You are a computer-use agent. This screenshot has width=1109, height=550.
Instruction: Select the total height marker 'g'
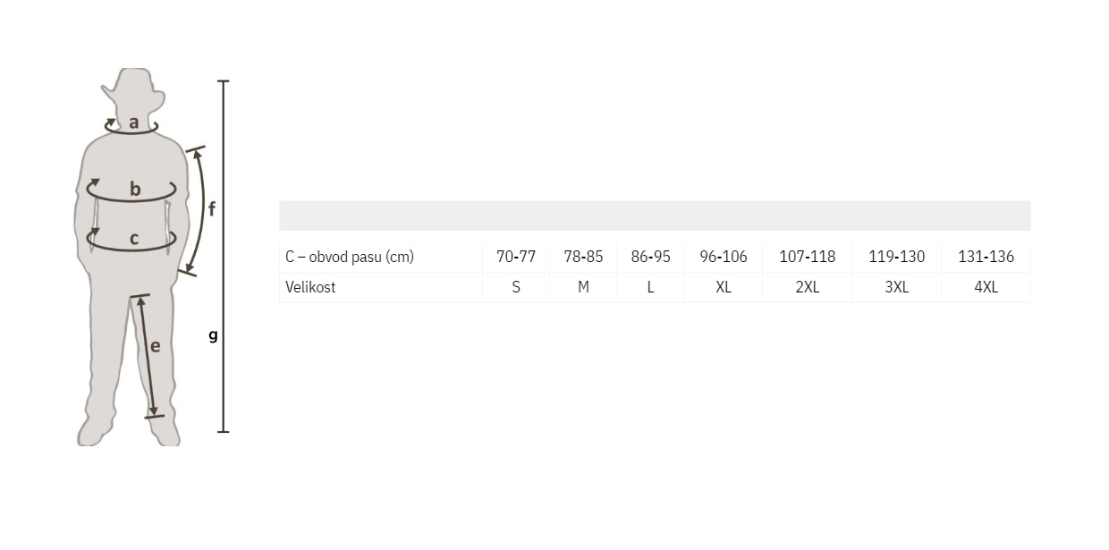pos(213,336)
